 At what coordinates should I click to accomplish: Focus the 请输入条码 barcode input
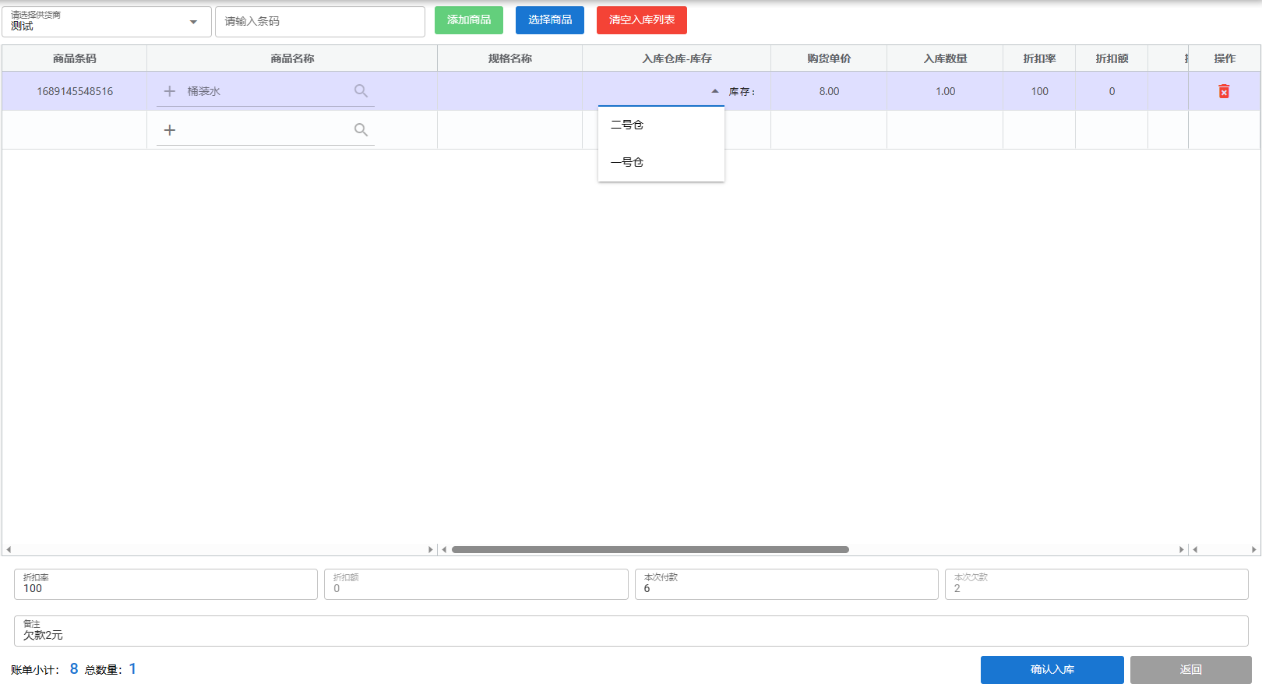point(320,22)
